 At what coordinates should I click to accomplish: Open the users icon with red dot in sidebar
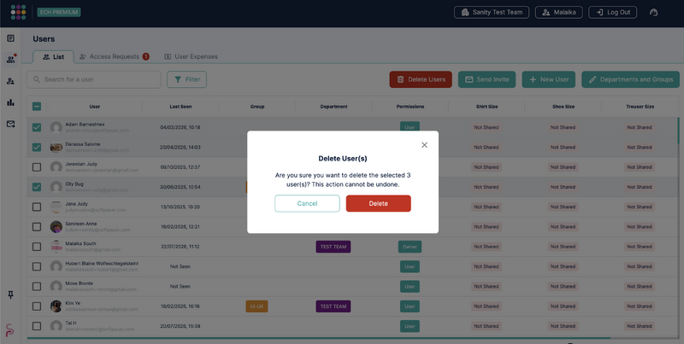11,60
